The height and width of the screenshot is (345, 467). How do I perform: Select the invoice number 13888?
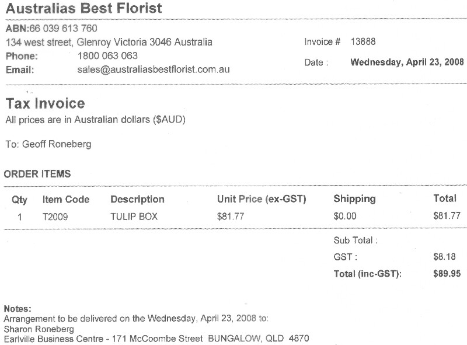coord(363,41)
